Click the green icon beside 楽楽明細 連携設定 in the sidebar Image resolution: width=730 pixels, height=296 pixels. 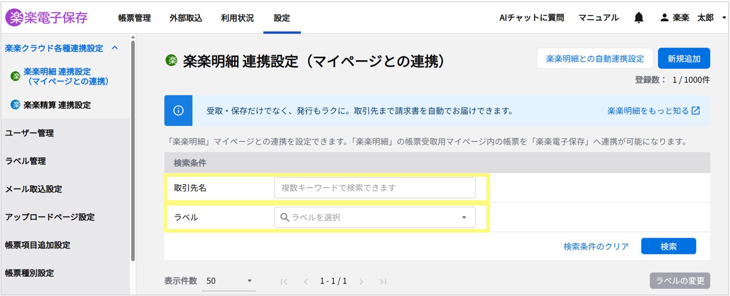(15, 76)
